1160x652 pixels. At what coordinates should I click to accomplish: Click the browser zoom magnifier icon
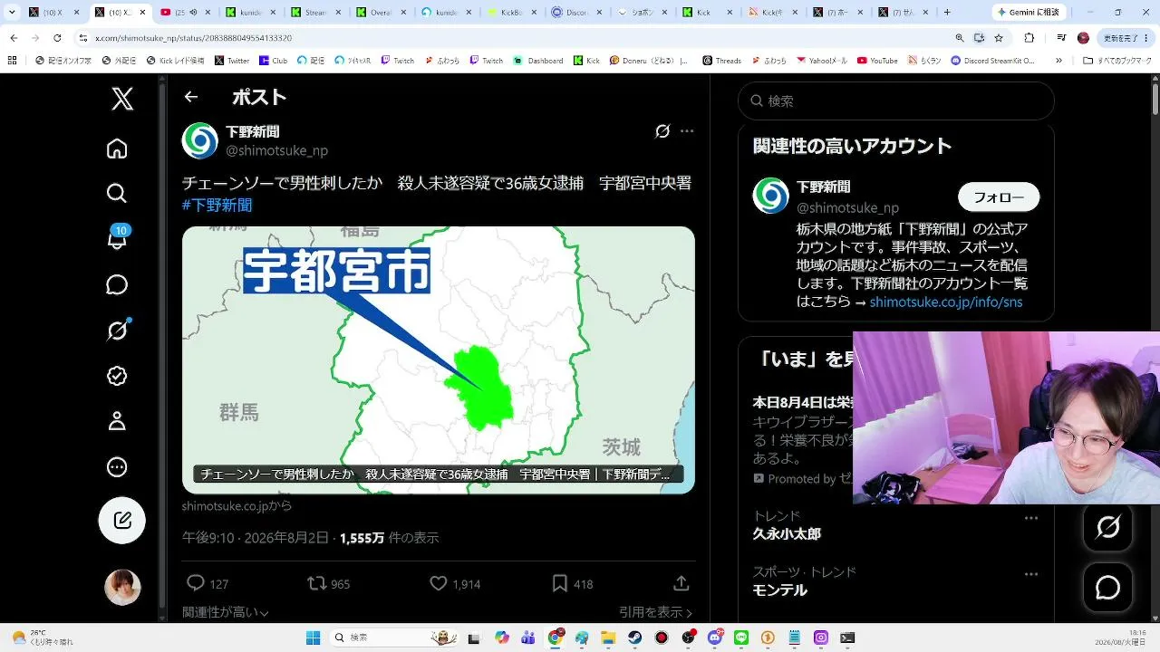click(960, 38)
